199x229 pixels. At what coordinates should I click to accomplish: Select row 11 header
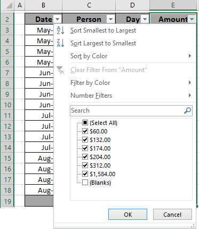(x=7, y=115)
